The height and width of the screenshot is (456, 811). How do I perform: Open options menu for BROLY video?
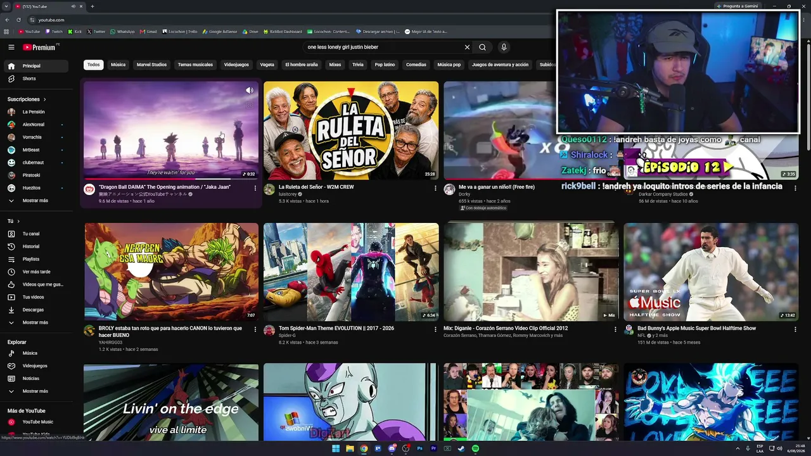255,329
